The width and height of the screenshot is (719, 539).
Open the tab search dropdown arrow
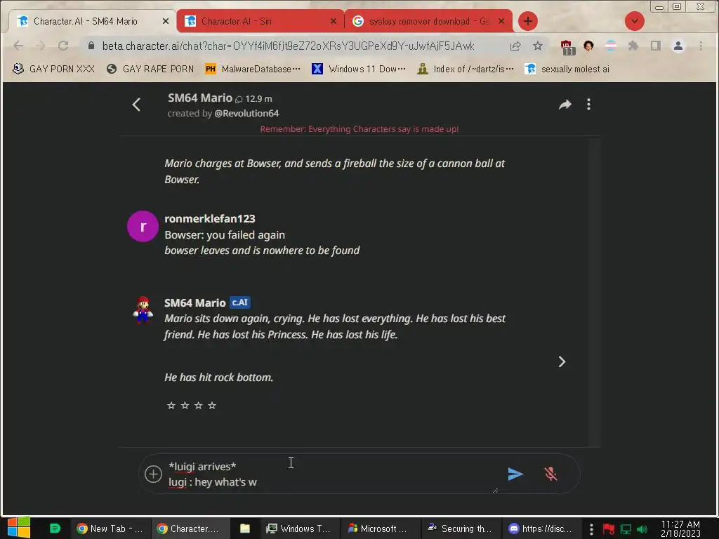click(635, 21)
